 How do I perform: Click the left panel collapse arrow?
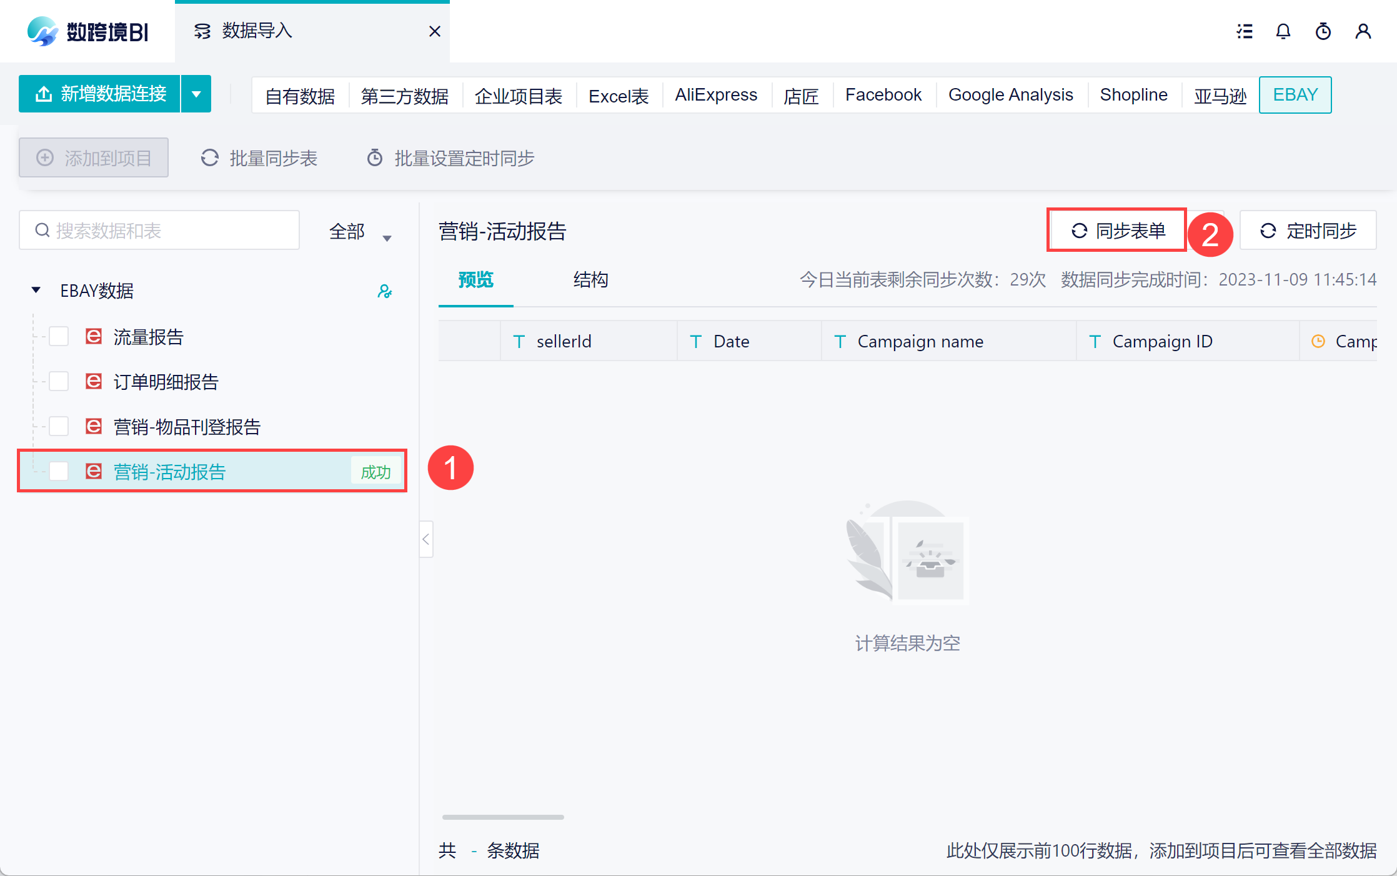[426, 539]
